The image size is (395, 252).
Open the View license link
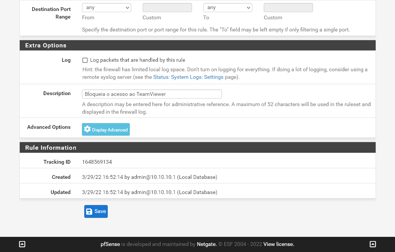tap(279, 244)
